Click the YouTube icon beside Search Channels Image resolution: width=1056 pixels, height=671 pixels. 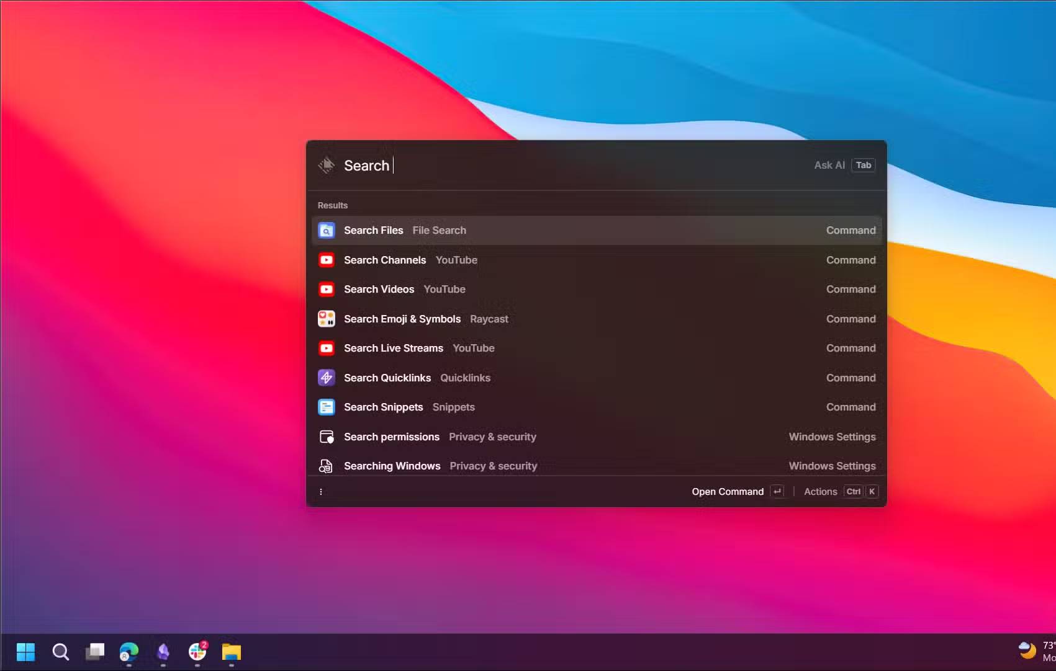tap(326, 260)
